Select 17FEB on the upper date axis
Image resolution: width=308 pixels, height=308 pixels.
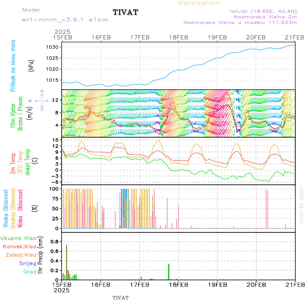(x=140, y=37)
